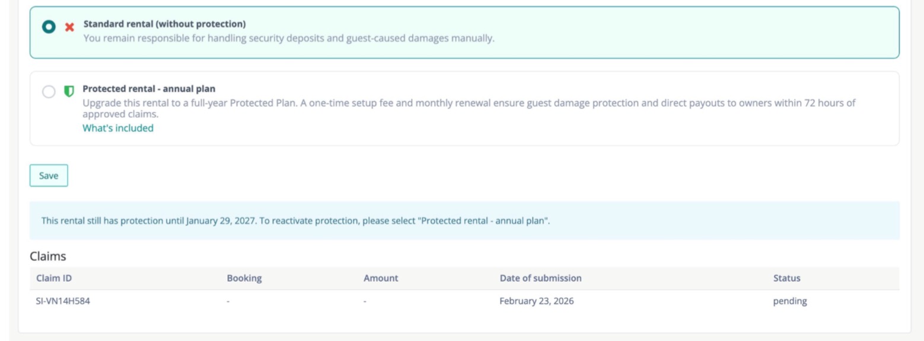
Task: Click the red X icon
Action: (69, 27)
